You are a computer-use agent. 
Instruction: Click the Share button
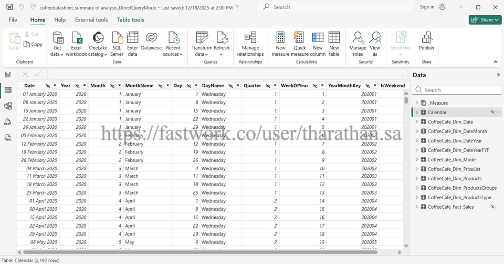click(x=485, y=20)
